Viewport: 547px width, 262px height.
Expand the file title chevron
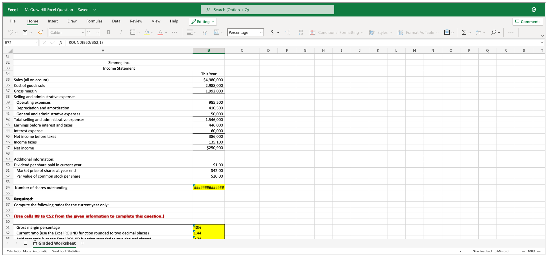pyautogui.click(x=94, y=10)
